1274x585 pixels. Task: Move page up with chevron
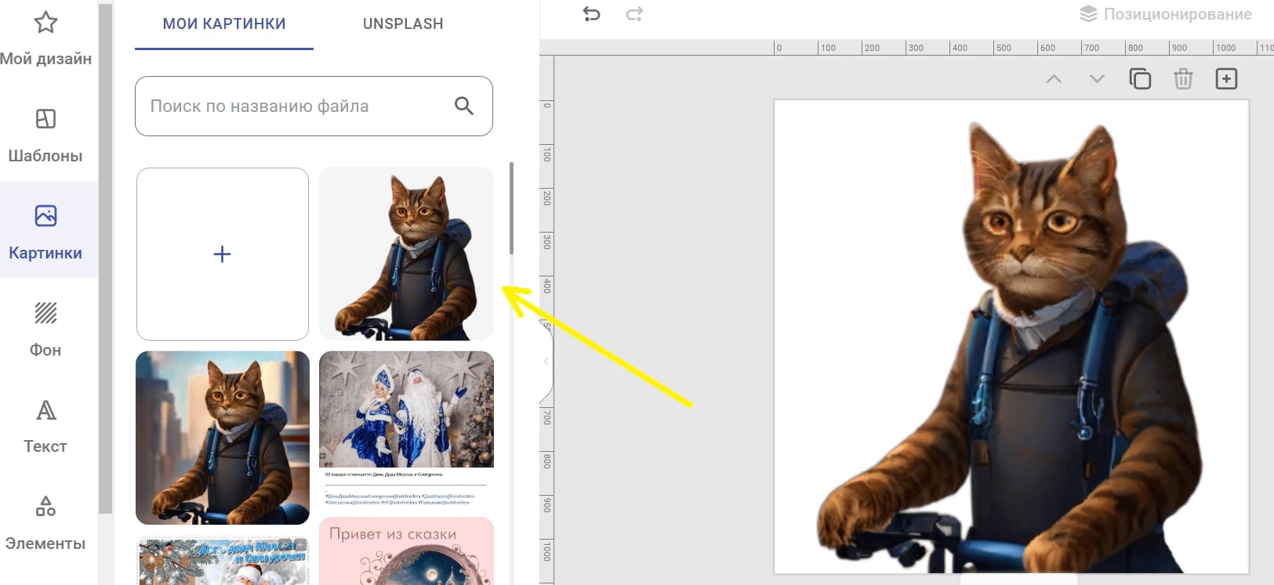pyautogui.click(x=1054, y=79)
